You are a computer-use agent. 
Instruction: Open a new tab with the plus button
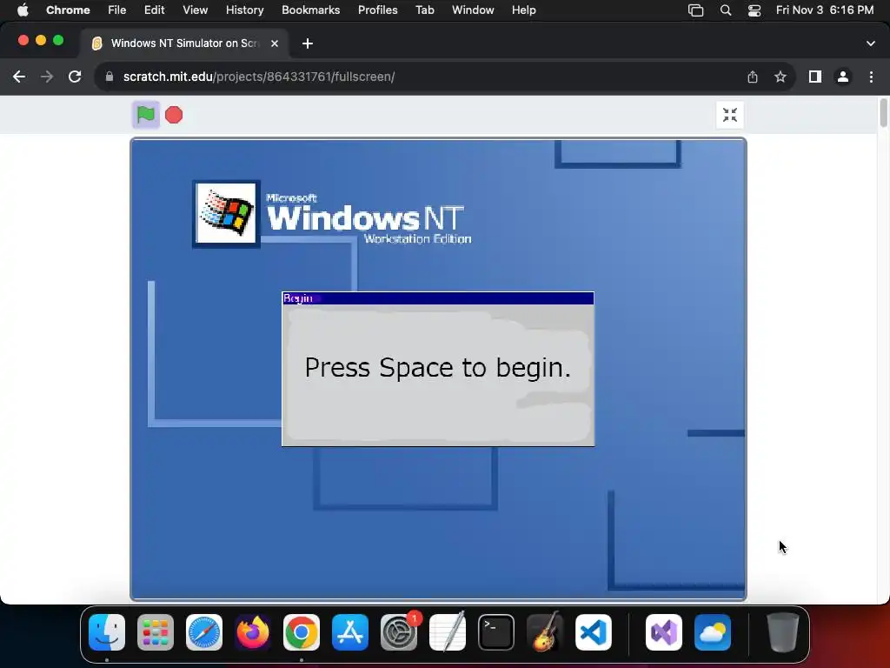(308, 43)
